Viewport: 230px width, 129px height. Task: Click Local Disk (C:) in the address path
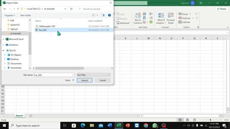point(33,9)
